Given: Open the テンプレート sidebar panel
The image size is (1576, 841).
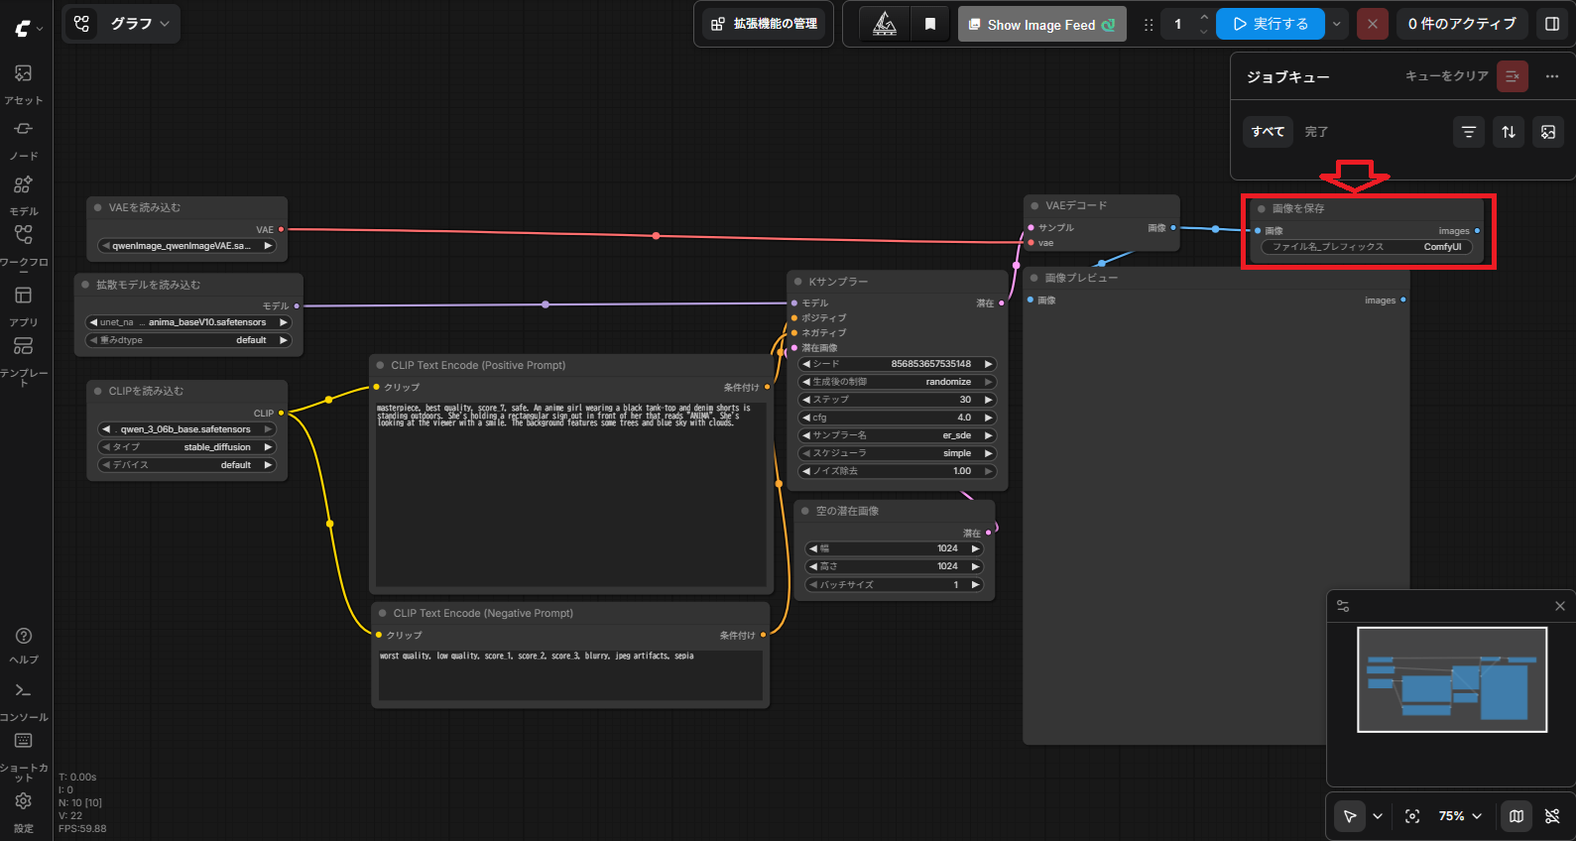Looking at the screenshot, I should point(23,360).
